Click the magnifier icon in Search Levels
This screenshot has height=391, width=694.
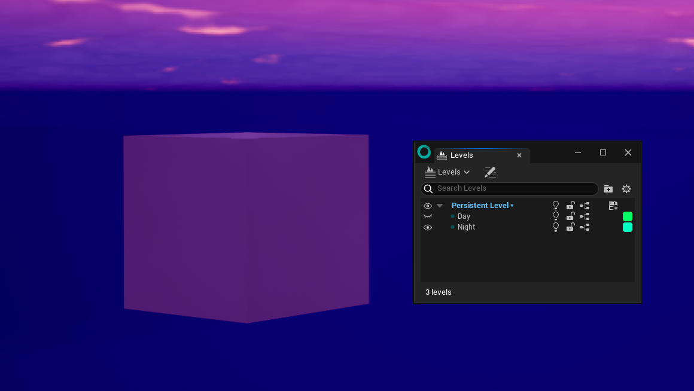[428, 188]
